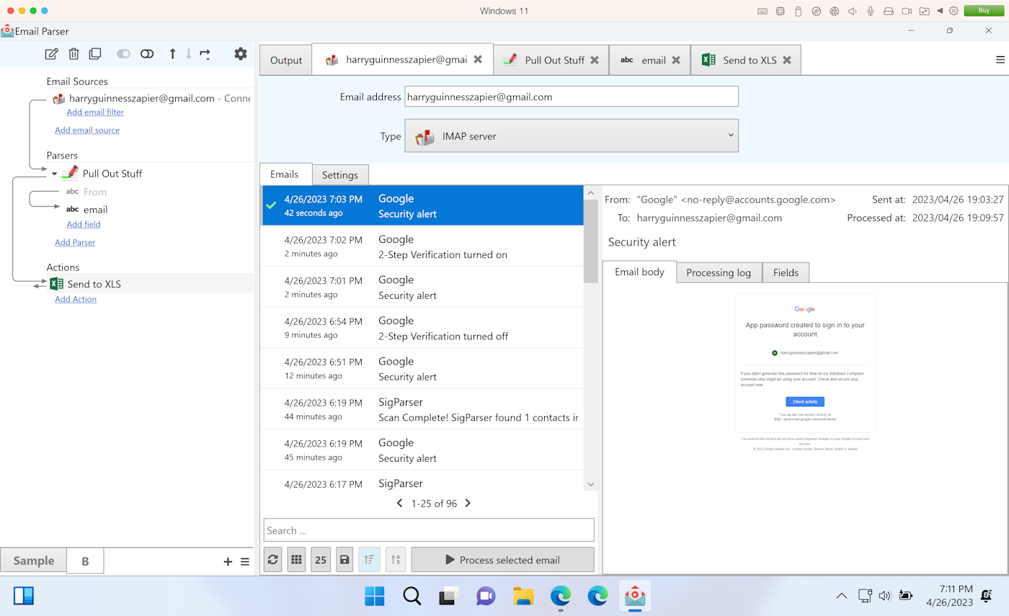Click the Process selected email button

point(502,560)
